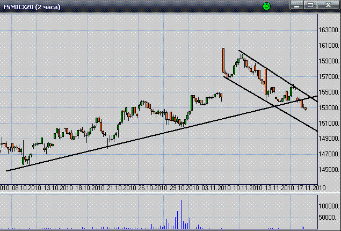Click the 161000 price axis label
Viewport: 341px width, 231px height.
329,46
